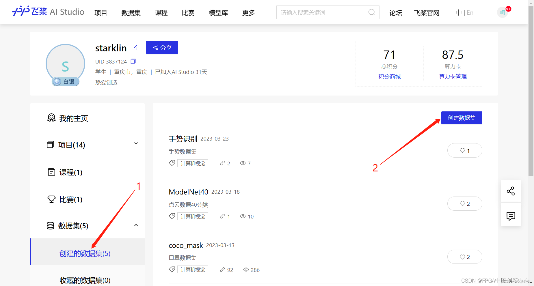
Task: Click the 87.5 算力卡 value
Action: (453, 55)
